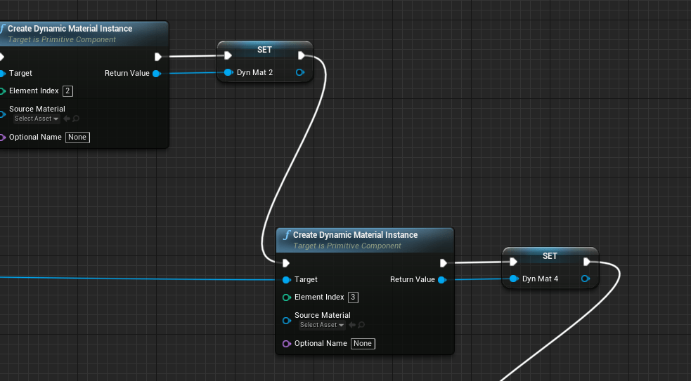Click the Target pin on the Element Index 3 node

[x=286, y=279]
